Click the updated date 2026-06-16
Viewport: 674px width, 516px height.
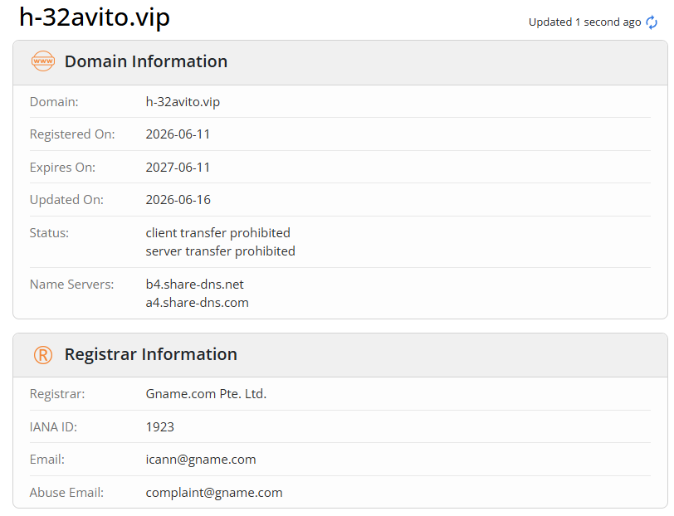tap(178, 200)
